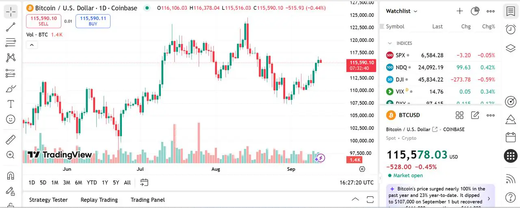Select the 1Y time range

[105, 183]
